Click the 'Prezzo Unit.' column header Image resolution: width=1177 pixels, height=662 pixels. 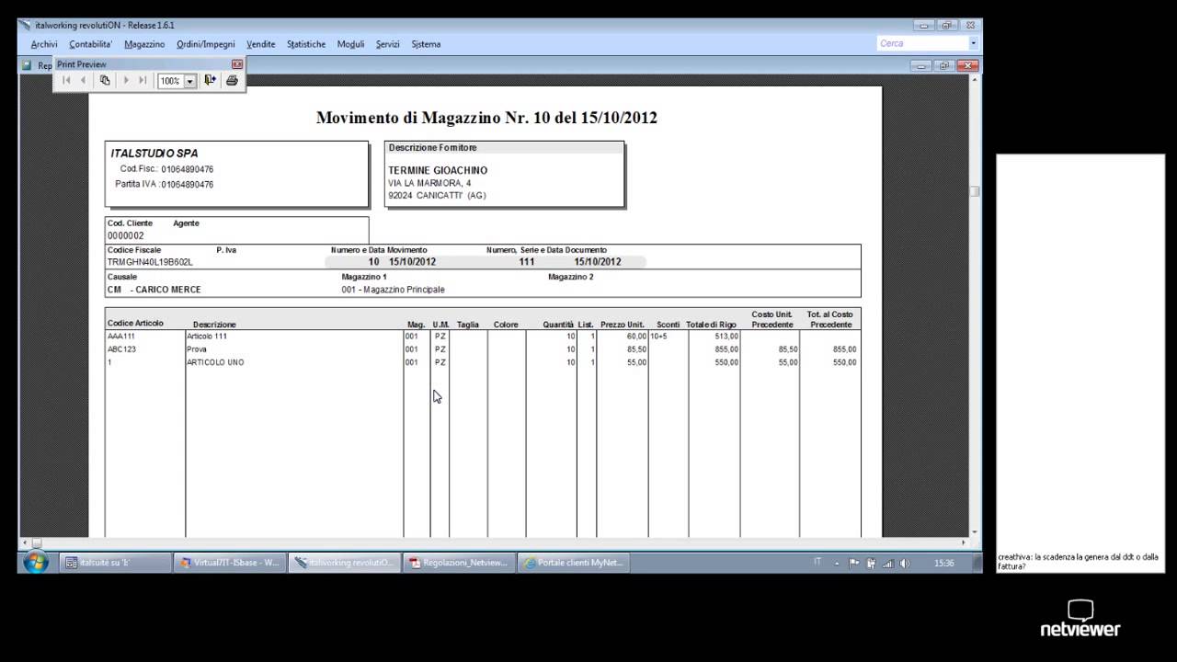[623, 325]
